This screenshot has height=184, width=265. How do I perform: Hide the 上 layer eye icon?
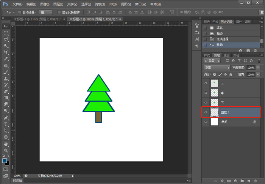click(x=206, y=83)
